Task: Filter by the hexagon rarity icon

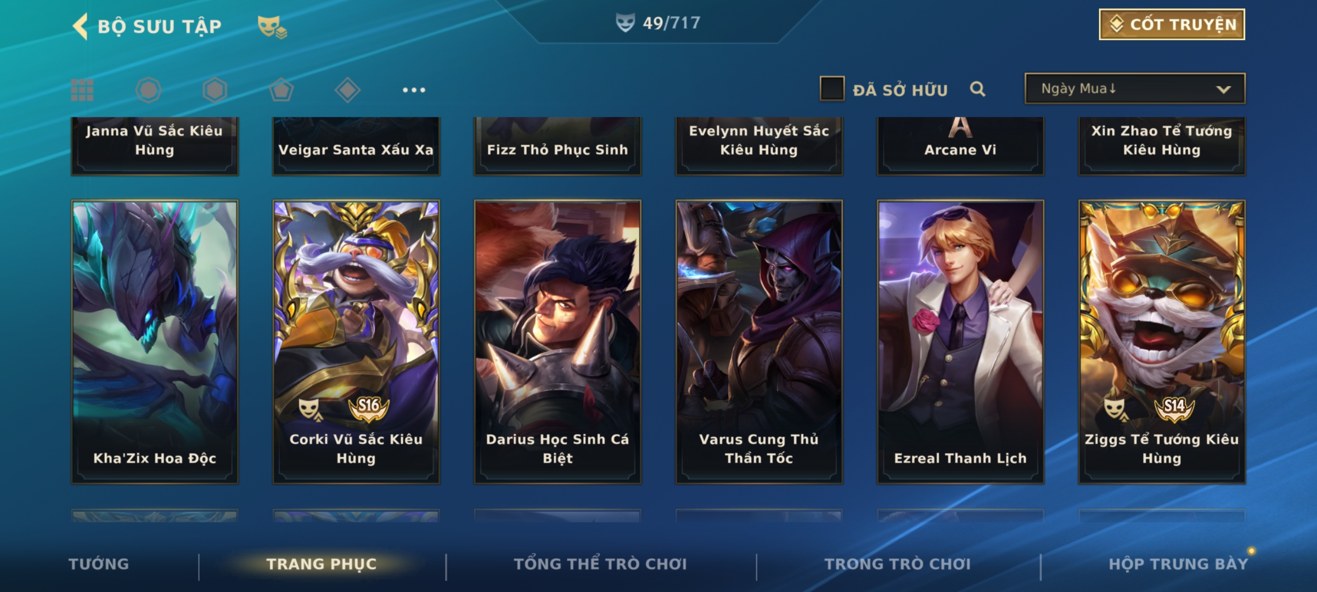Action: click(x=215, y=90)
